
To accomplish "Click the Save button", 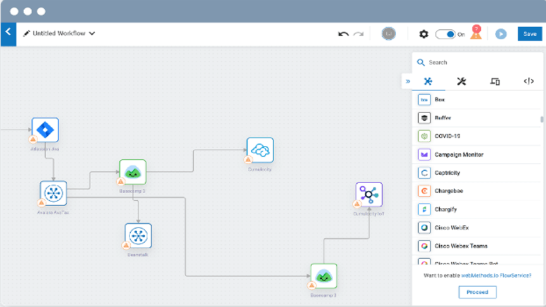I will tap(530, 34).
